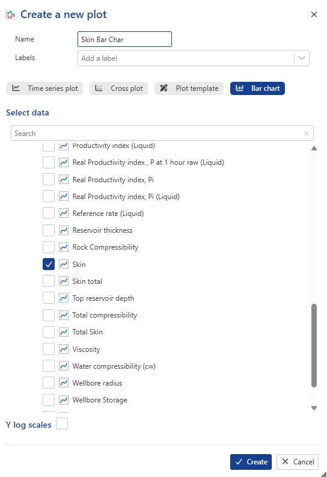This screenshot has height=477, width=327.
Task: Click the Create button
Action: (251, 462)
